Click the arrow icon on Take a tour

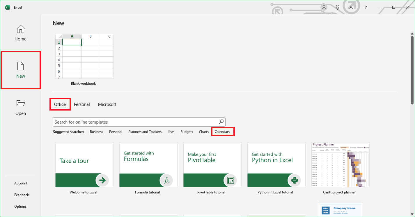click(102, 180)
